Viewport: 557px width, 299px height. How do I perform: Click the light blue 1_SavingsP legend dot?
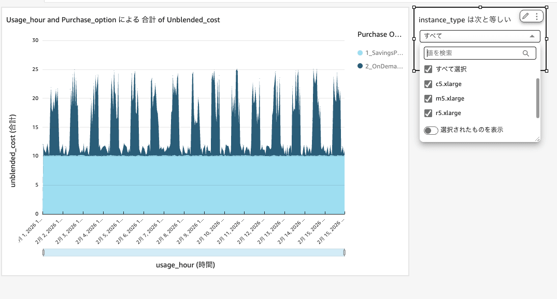tap(360, 52)
